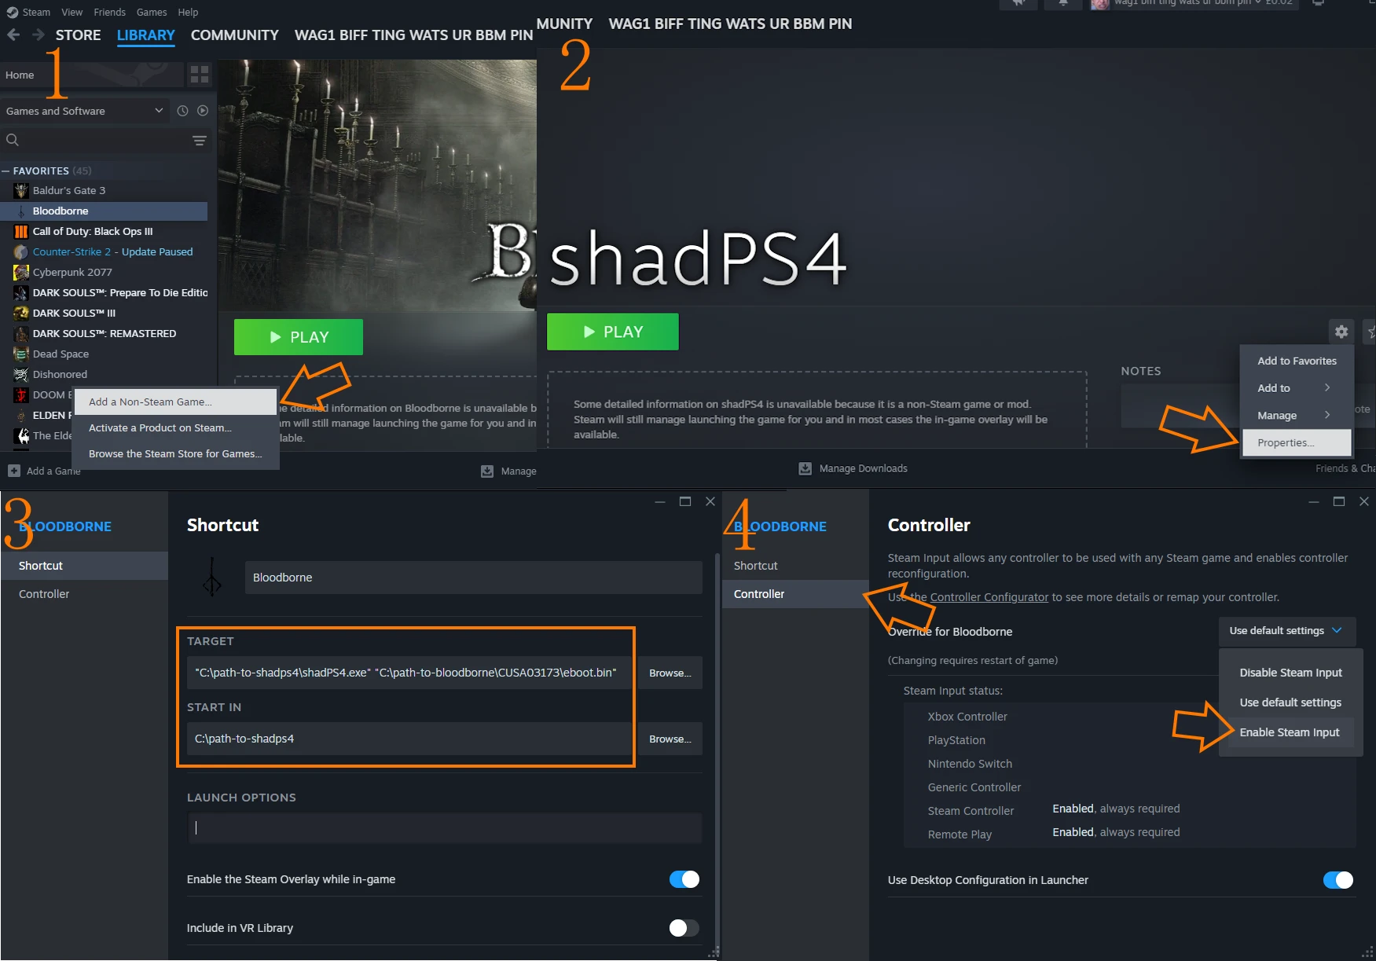Open the Friends menu

coord(109,12)
